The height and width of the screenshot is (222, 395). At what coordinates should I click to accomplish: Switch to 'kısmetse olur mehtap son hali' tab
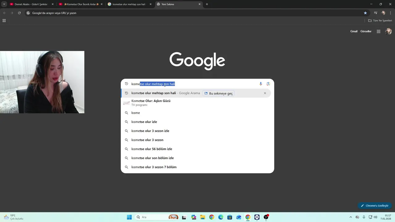[x=129, y=4]
